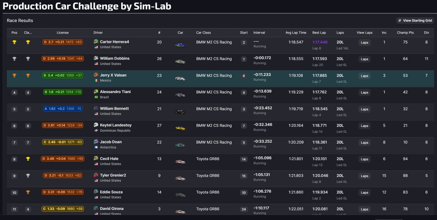This screenshot has height=220, width=437.
Task: Click Laps button in Cecil Hale row
Action: coord(365,159)
